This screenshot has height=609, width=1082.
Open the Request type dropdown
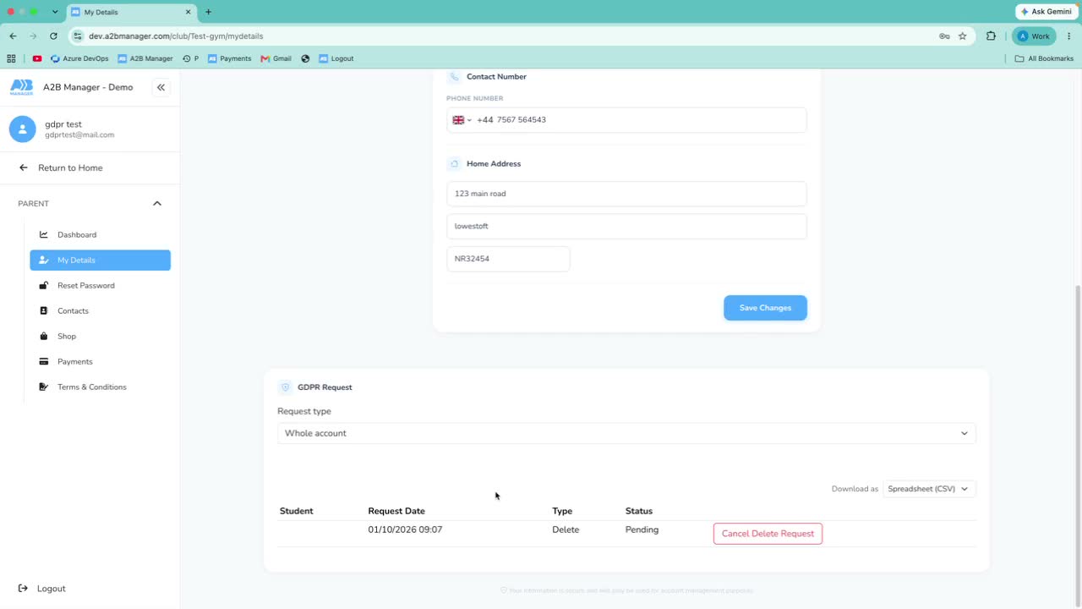tap(626, 433)
